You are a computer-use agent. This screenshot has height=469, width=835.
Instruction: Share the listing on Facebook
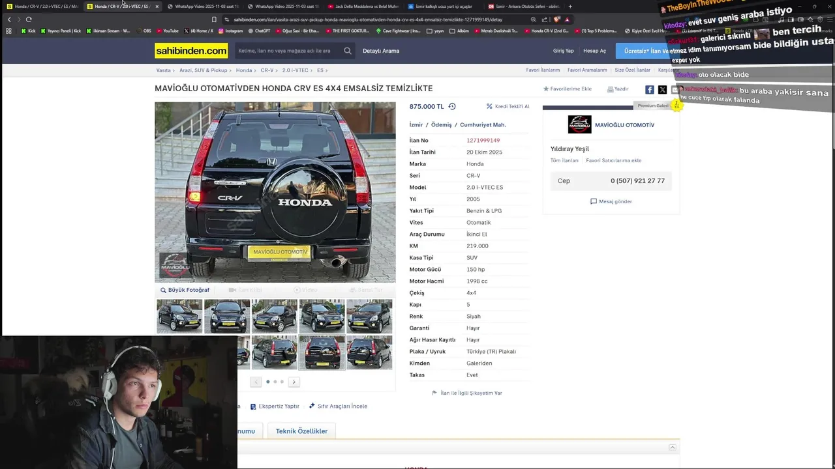650,90
